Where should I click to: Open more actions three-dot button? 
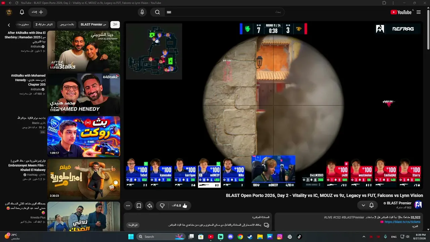point(128,206)
